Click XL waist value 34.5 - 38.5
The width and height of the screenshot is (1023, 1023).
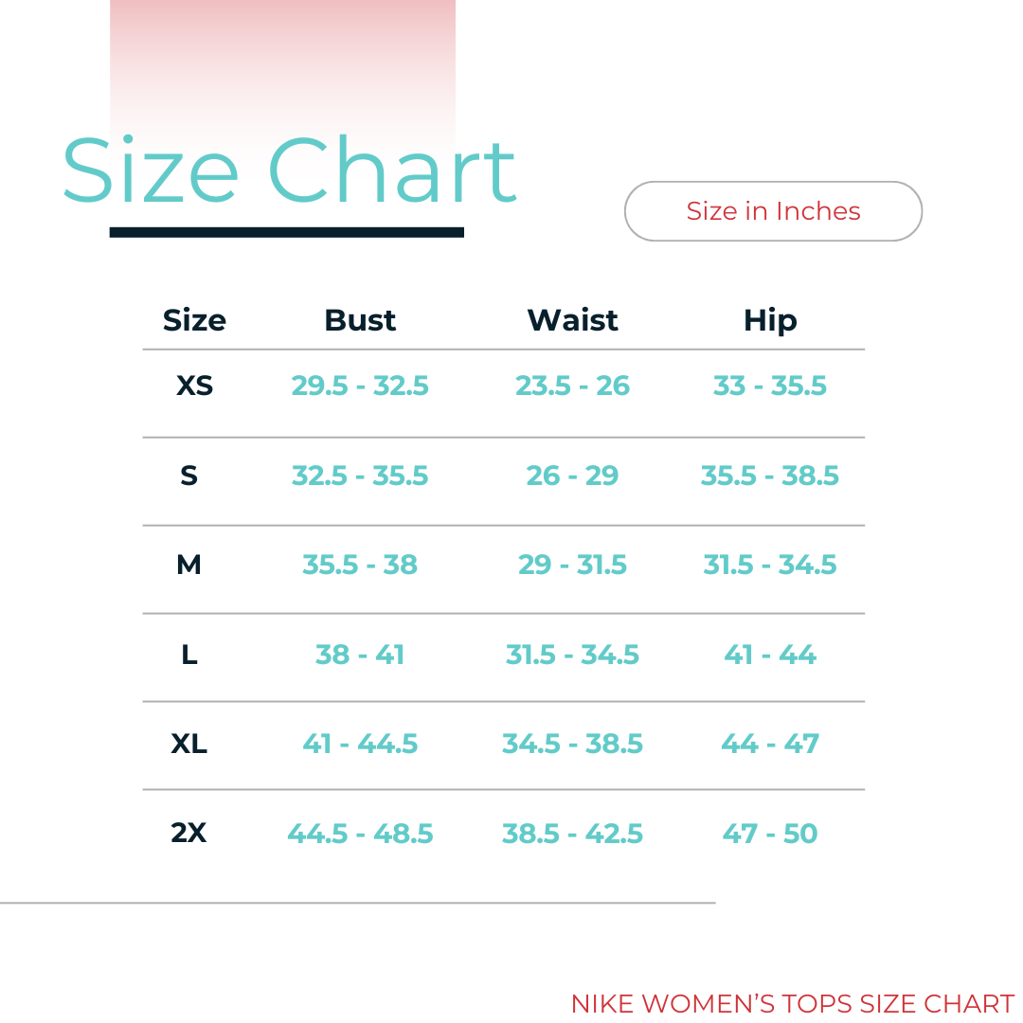point(572,744)
